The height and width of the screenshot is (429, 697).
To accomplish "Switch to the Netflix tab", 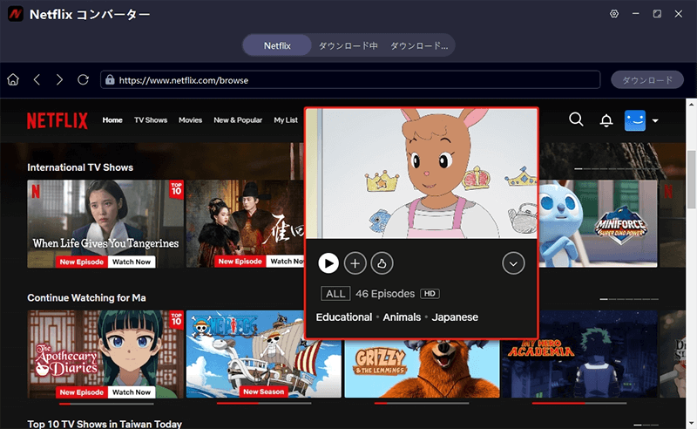I will pyautogui.click(x=276, y=45).
